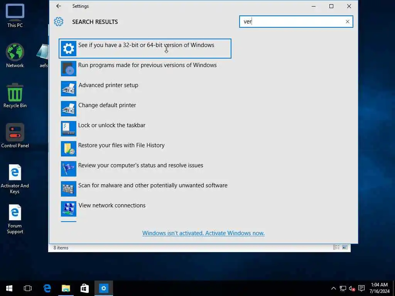The width and height of the screenshot is (395, 296).
Task: Select the 'Activator And Keys' desktop shortcut
Action: 15,179
